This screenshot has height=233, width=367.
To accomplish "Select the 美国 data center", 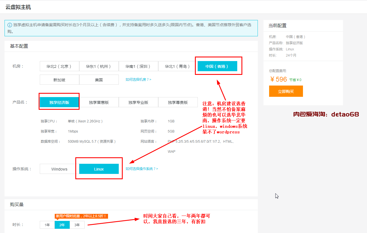I will (99, 80).
